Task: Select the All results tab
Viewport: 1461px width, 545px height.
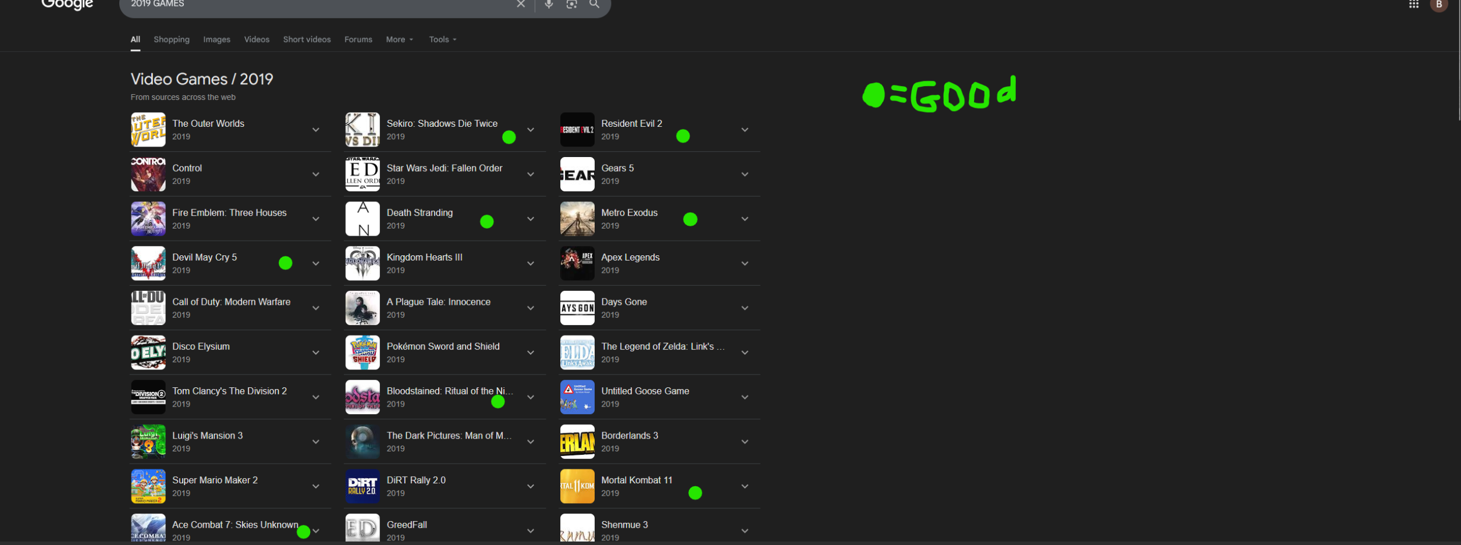Action: [x=136, y=40]
